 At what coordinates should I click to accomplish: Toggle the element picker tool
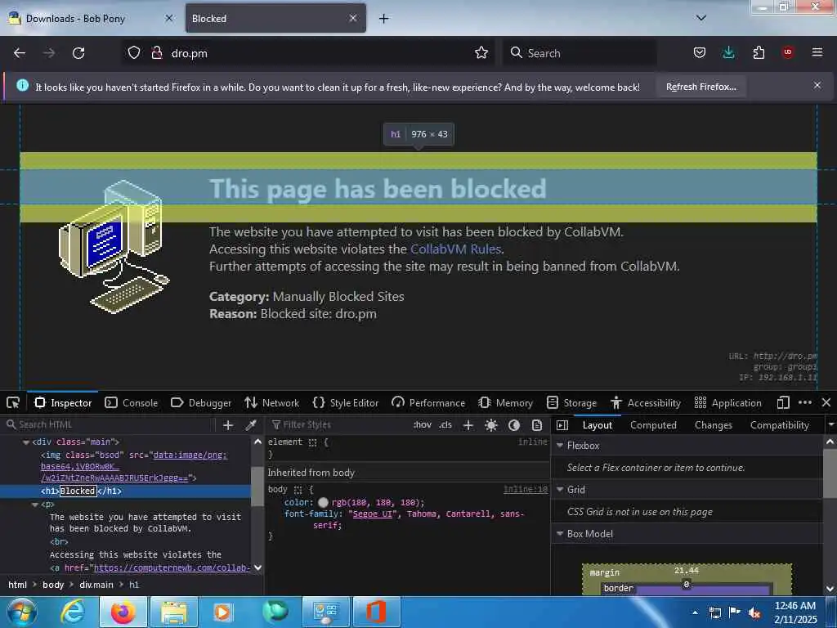tap(13, 402)
